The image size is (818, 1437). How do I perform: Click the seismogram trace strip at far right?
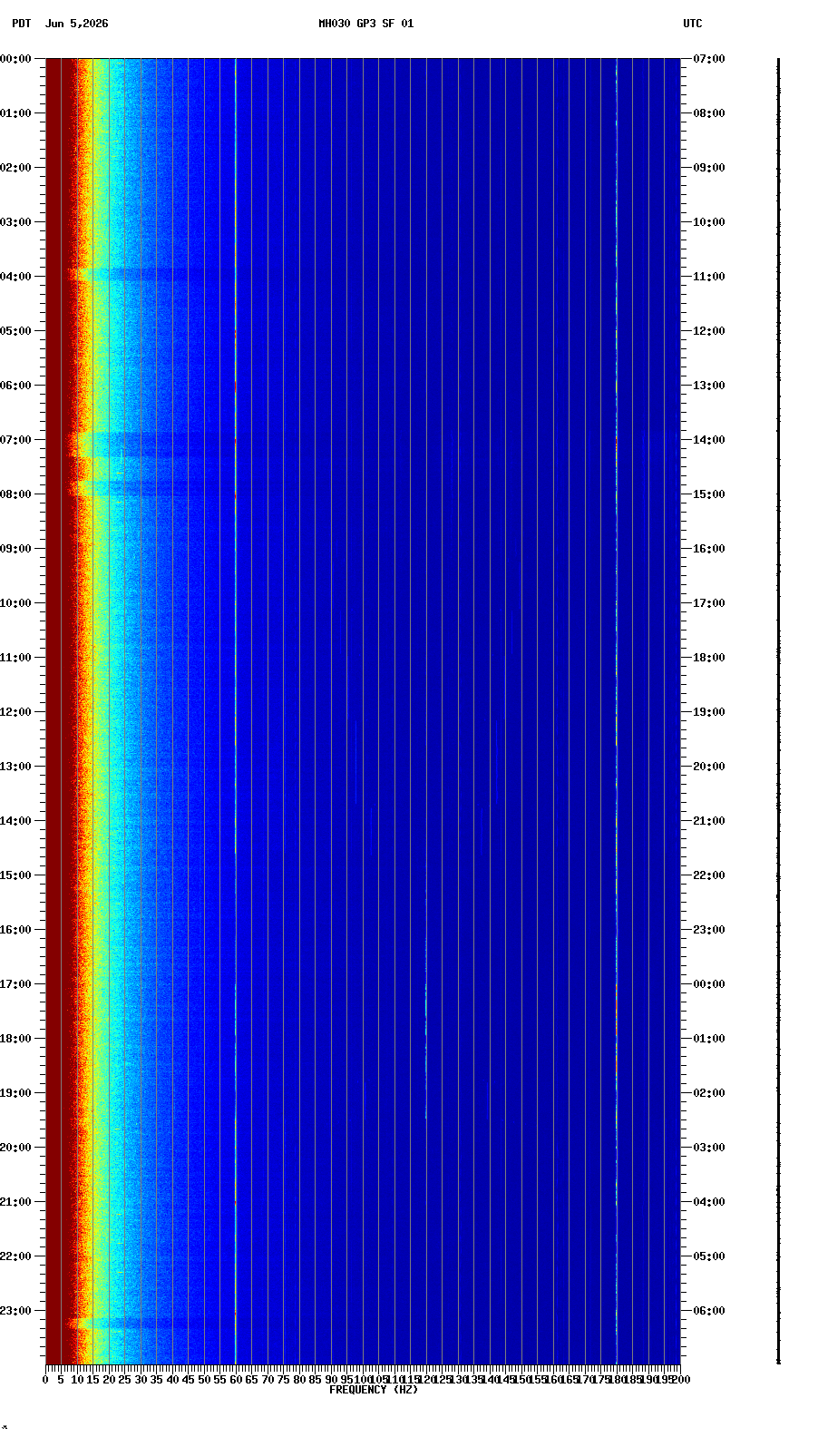point(778,711)
